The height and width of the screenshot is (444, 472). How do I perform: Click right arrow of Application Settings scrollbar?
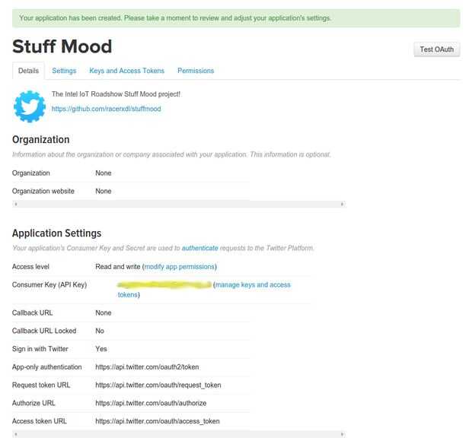[342, 434]
